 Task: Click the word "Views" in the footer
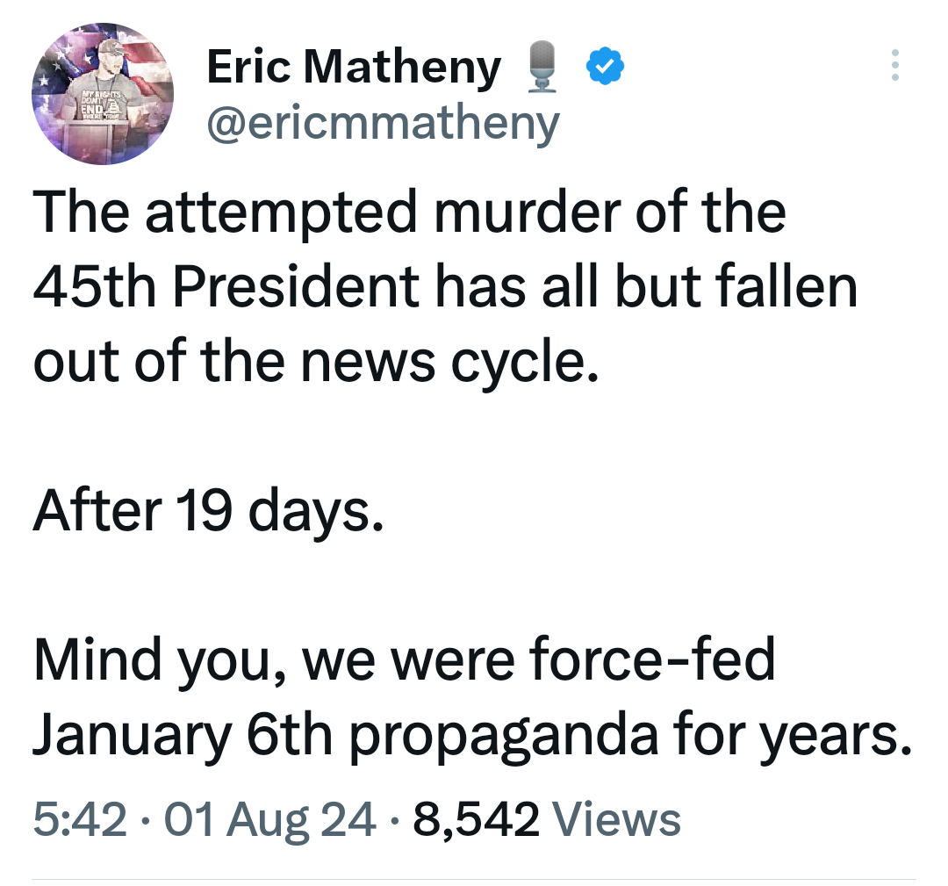(615, 819)
